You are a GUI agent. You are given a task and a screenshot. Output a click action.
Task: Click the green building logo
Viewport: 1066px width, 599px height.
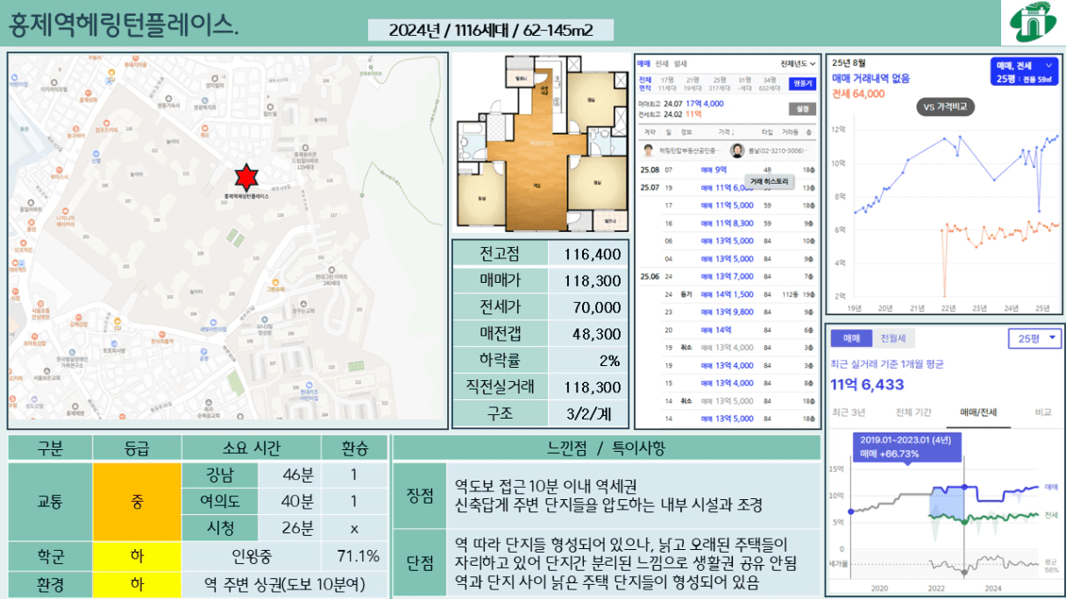pos(1034,23)
